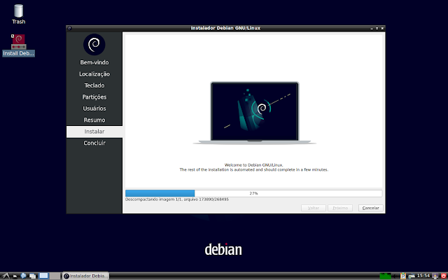448x280 pixels.
Task: Open the LXDE start menu icon
Action: tap(6, 276)
